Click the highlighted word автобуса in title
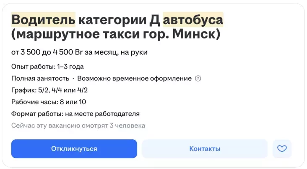 tap(193, 19)
